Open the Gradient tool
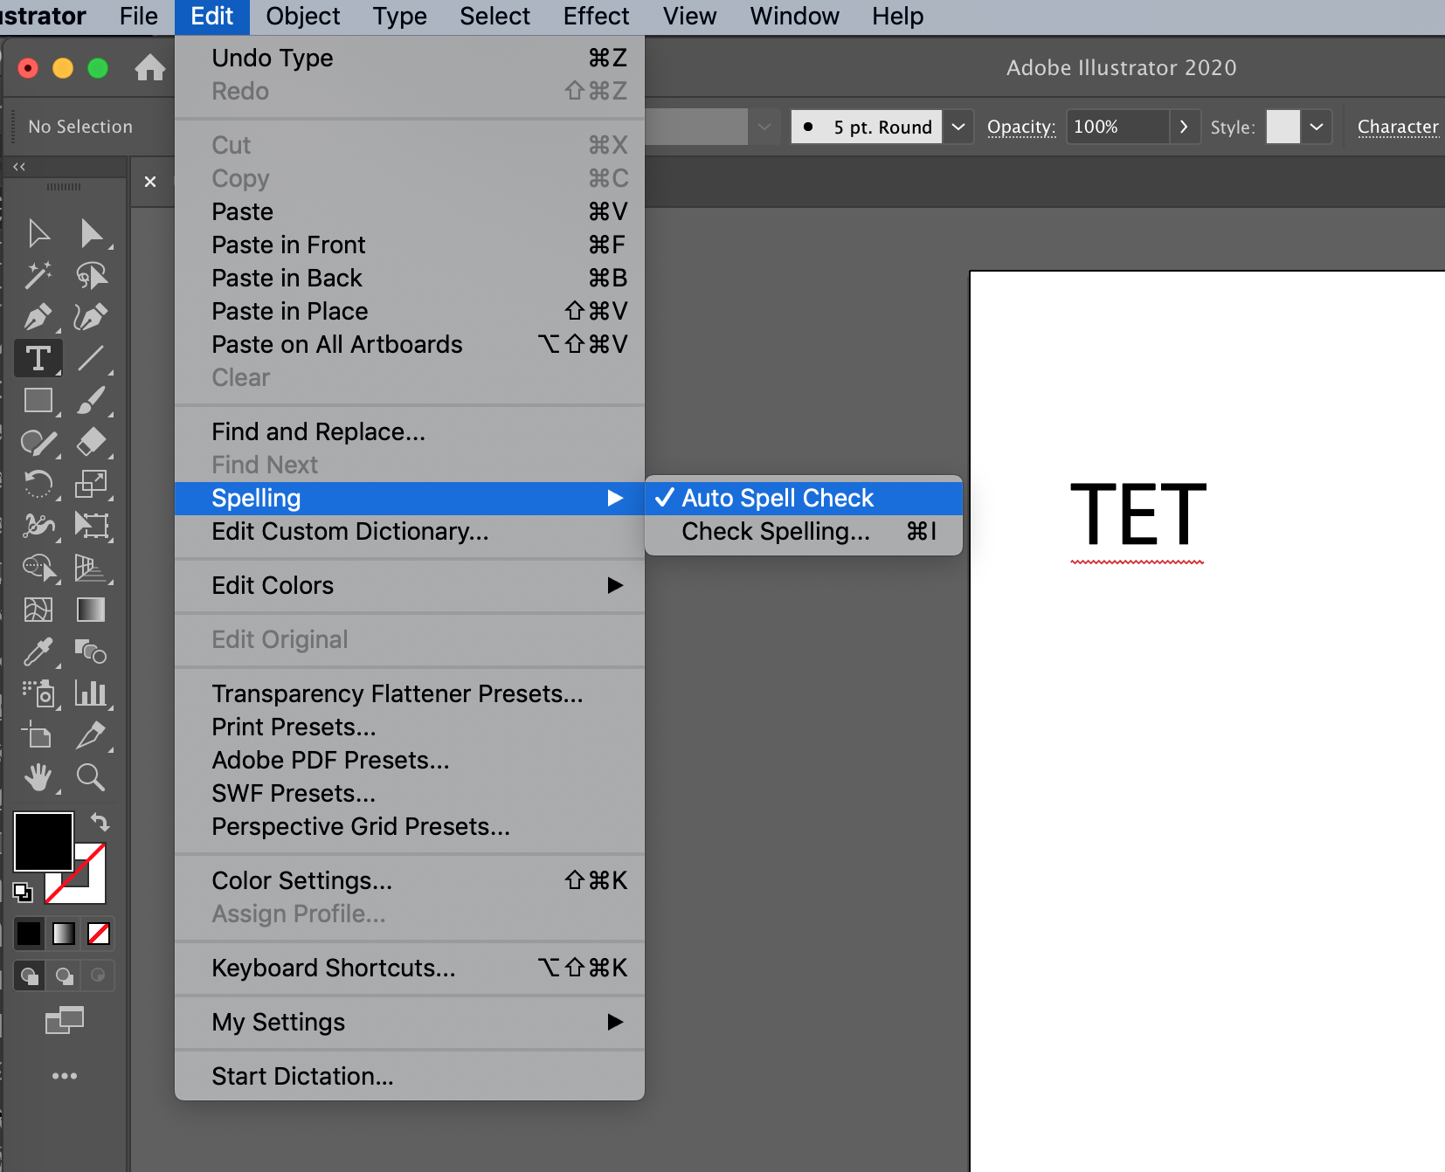Screen dimensions: 1445x1172 pos(92,610)
